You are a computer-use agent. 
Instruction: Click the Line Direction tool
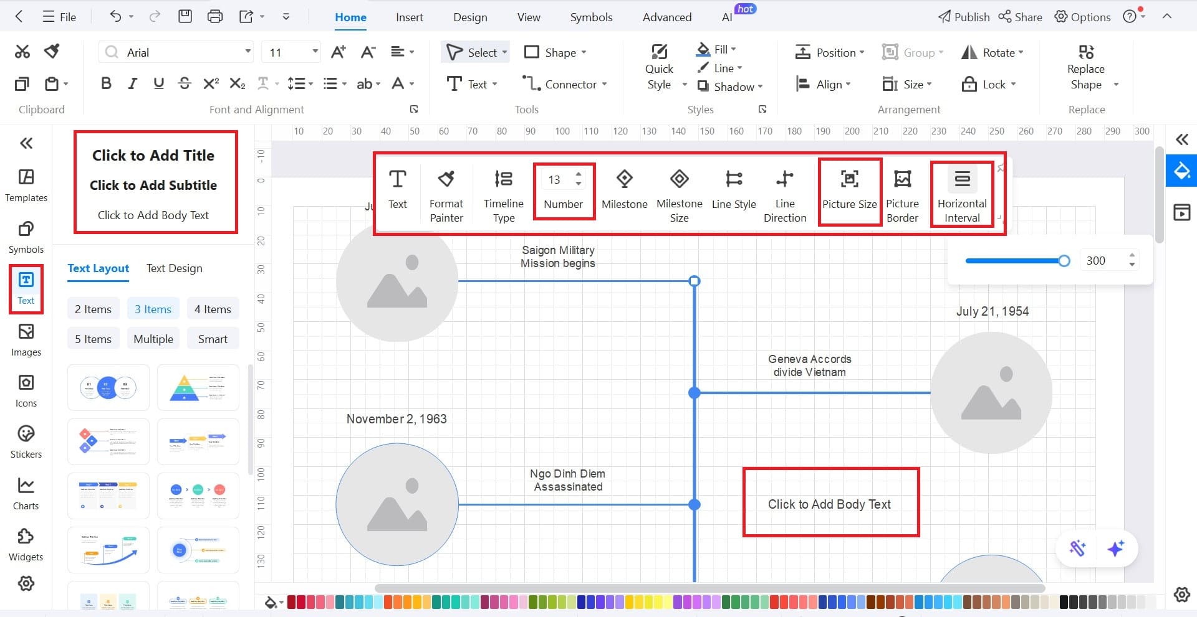(785, 195)
